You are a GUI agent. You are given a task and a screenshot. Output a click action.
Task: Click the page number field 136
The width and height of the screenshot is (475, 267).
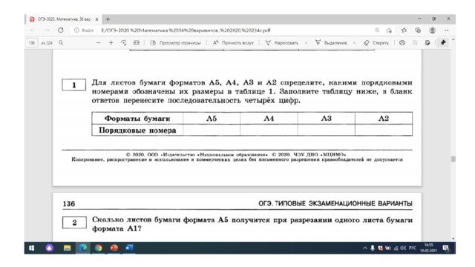click(x=32, y=43)
